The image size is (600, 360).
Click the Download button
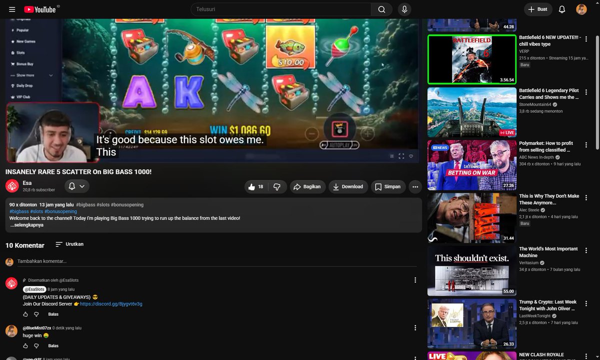[x=348, y=186]
